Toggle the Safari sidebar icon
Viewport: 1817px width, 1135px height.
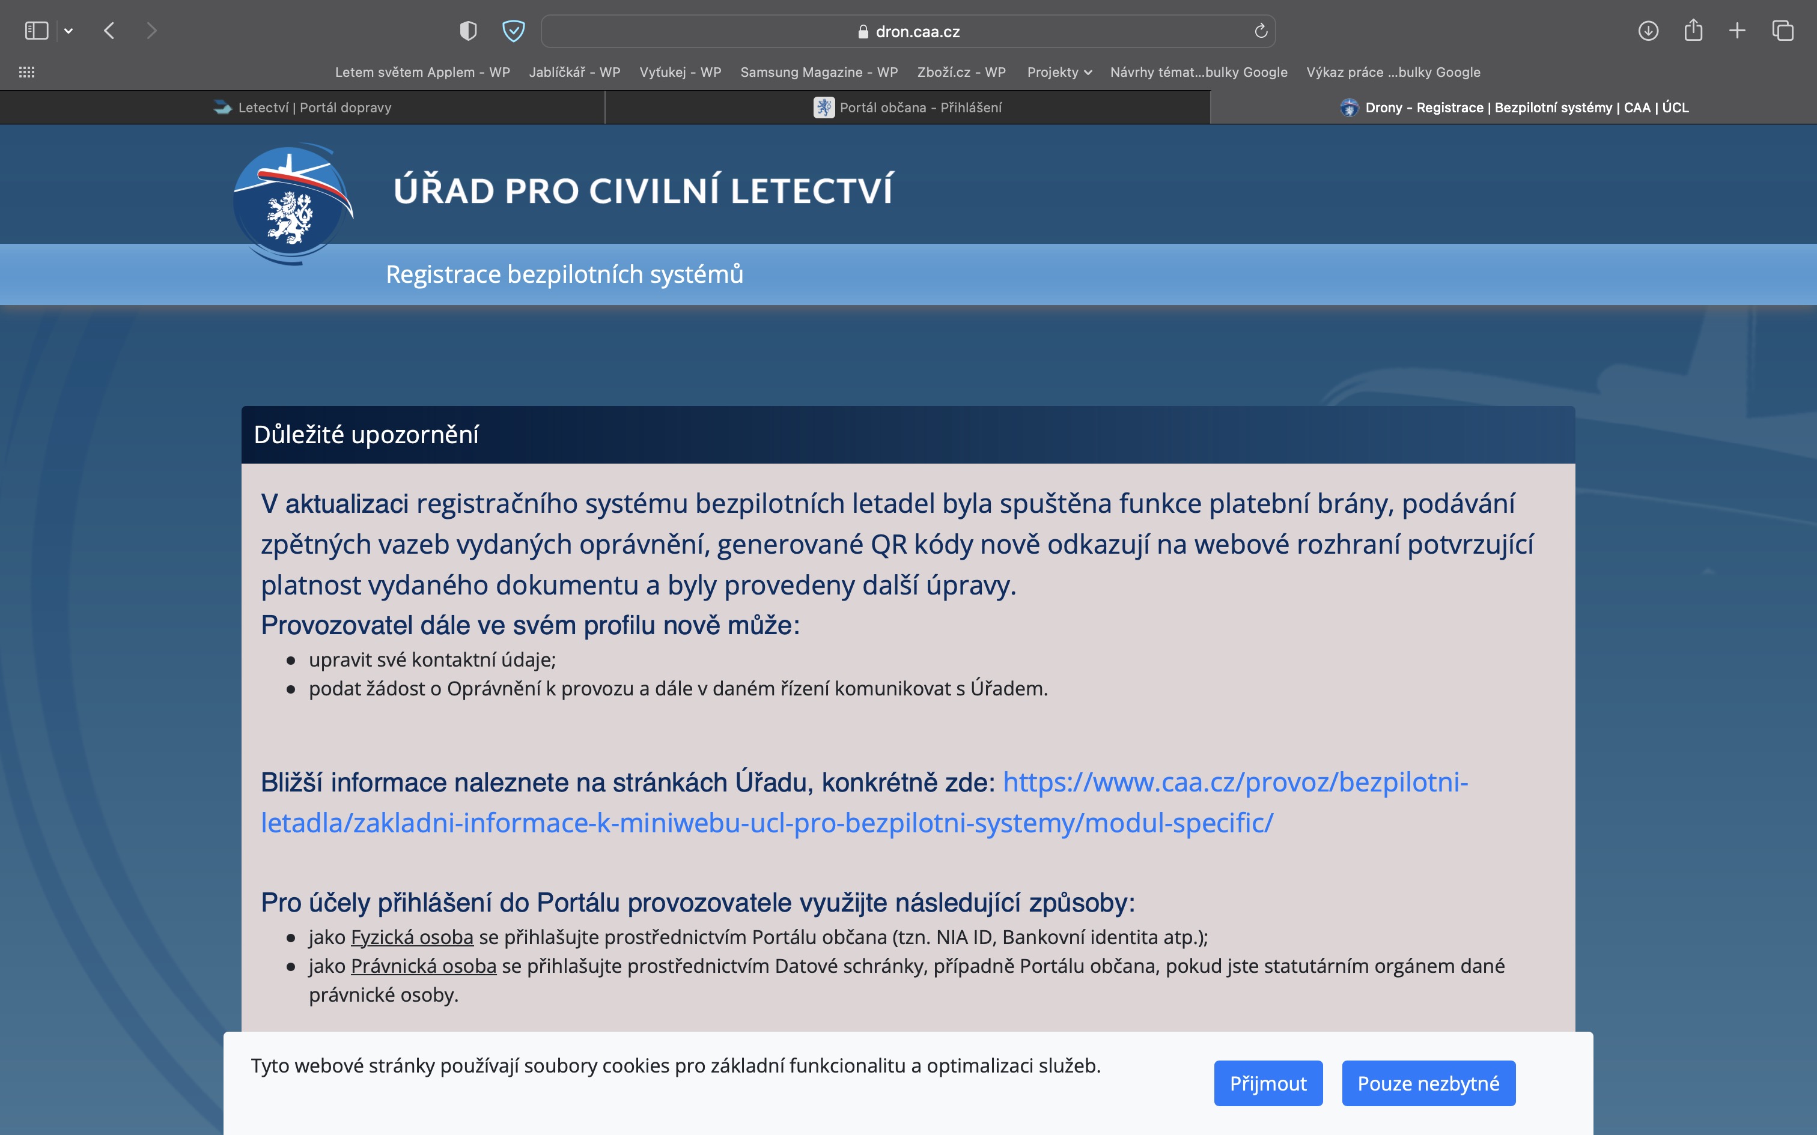(x=36, y=31)
